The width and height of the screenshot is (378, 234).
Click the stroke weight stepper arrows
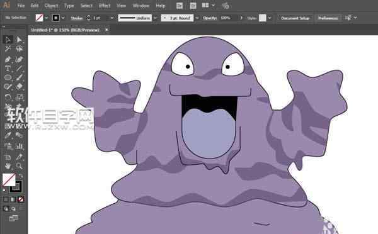click(x=88, y=18)
